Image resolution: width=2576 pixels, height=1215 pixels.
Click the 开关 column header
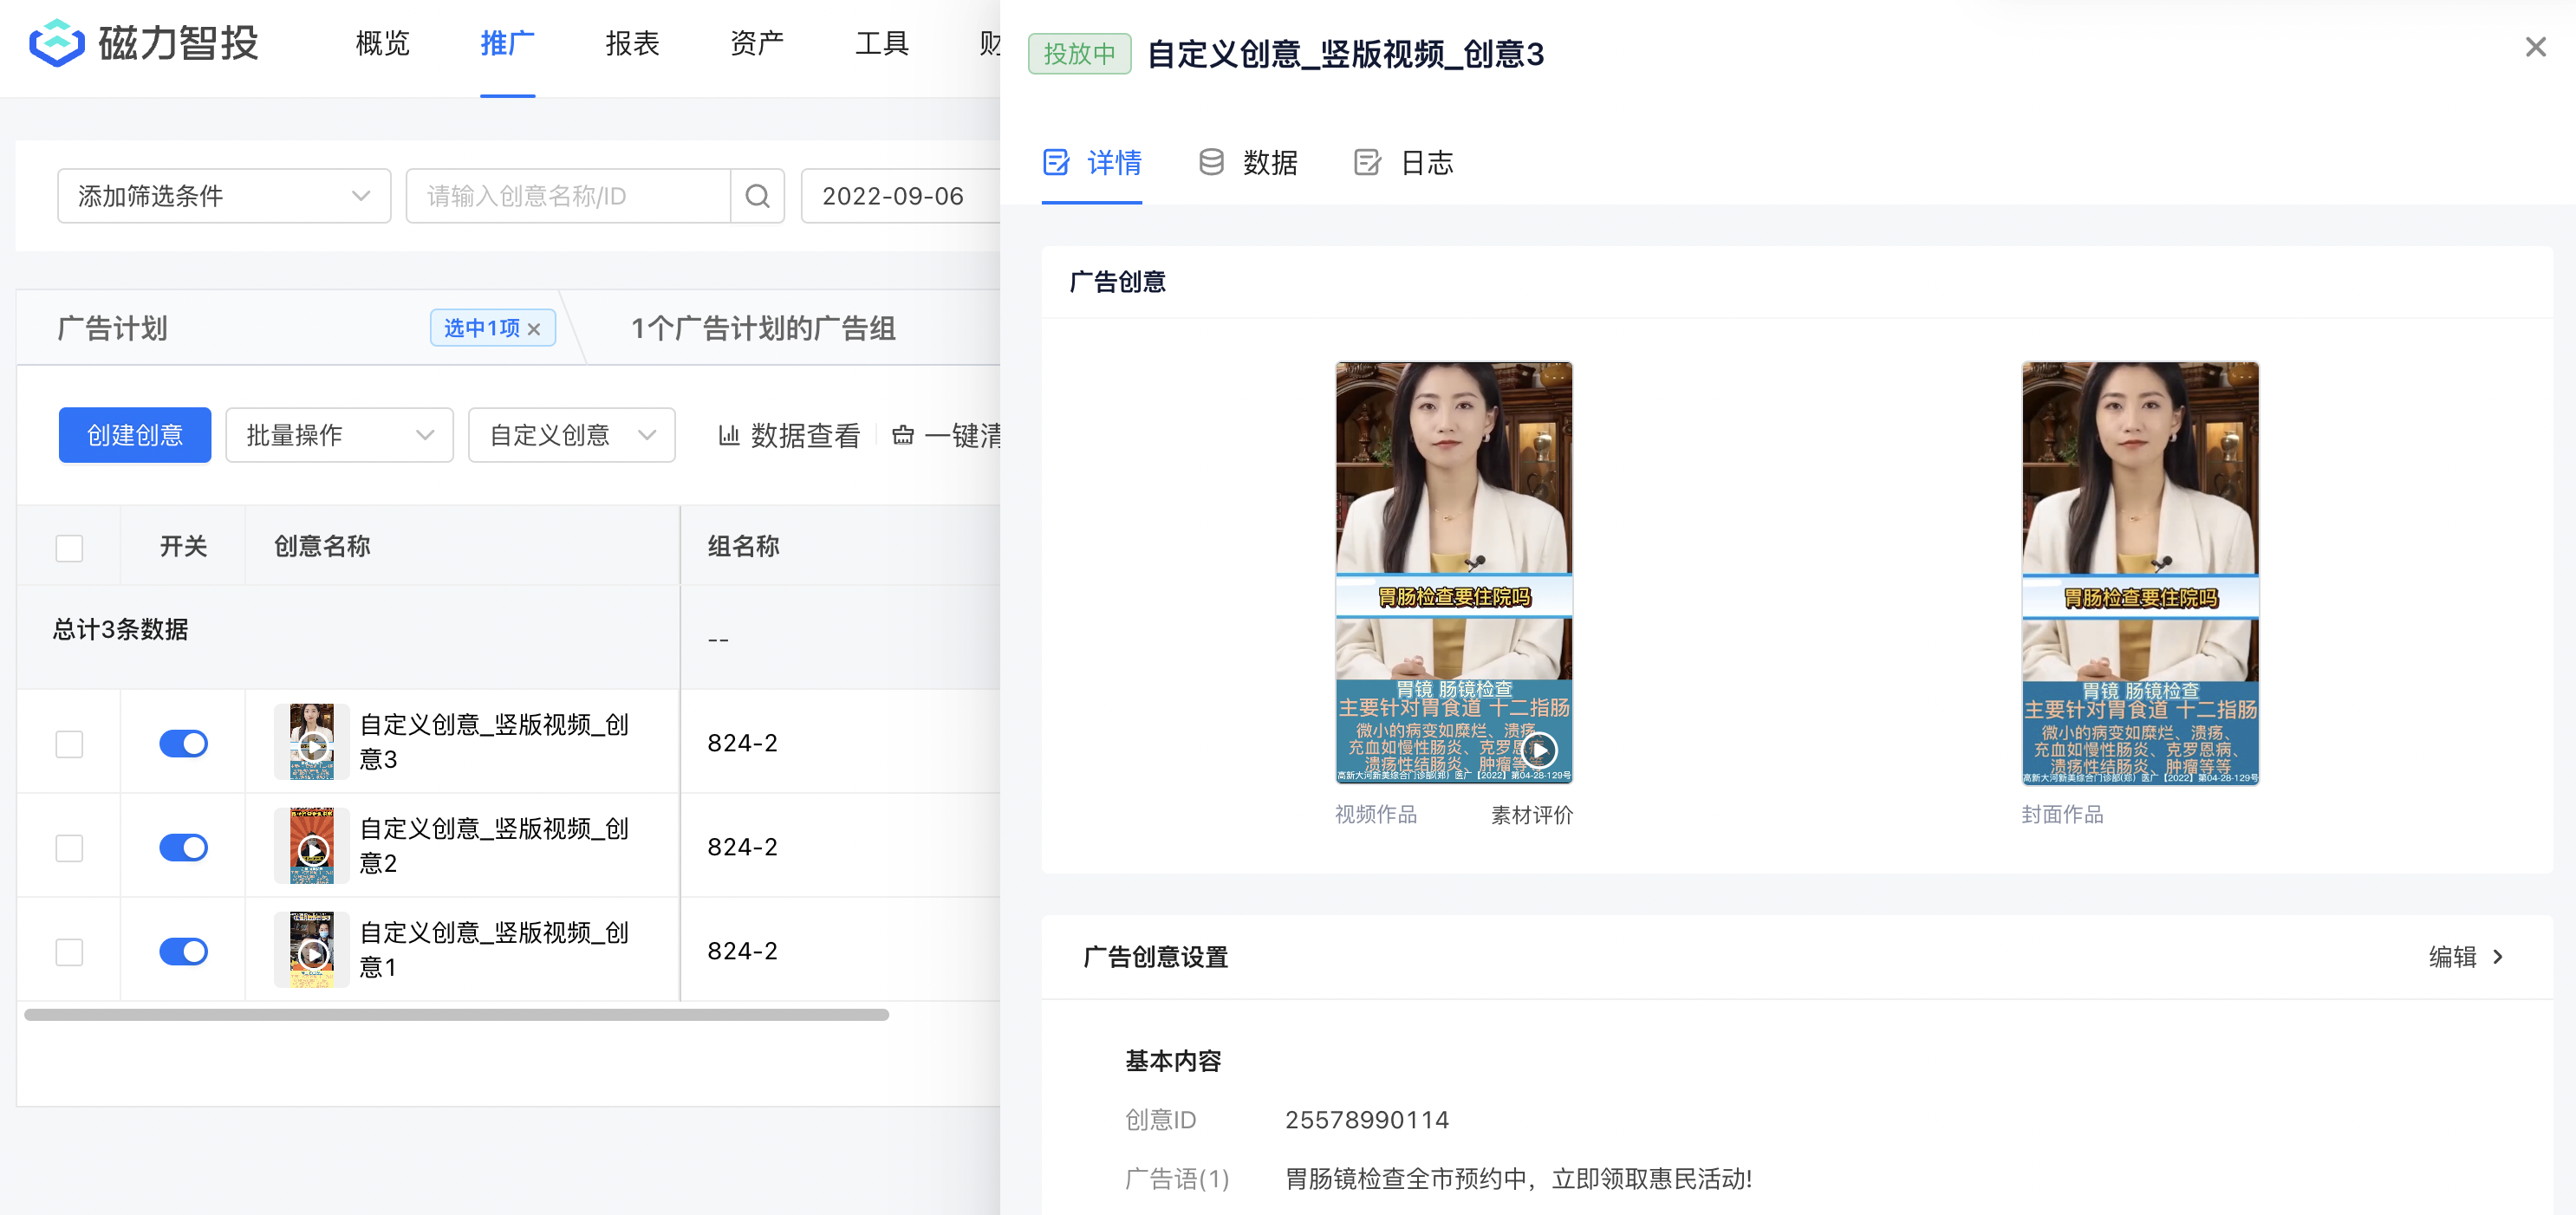pyautogui.click(x=183, y=546)
